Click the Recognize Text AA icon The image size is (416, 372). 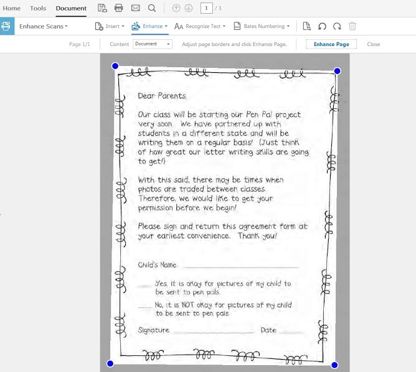click(x=179, y=26)
